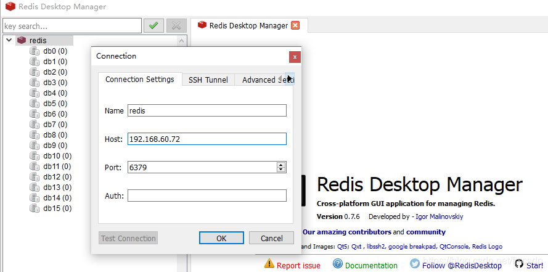Click the Auth password field
Viewport: 548px width, 272px height.
207,196
